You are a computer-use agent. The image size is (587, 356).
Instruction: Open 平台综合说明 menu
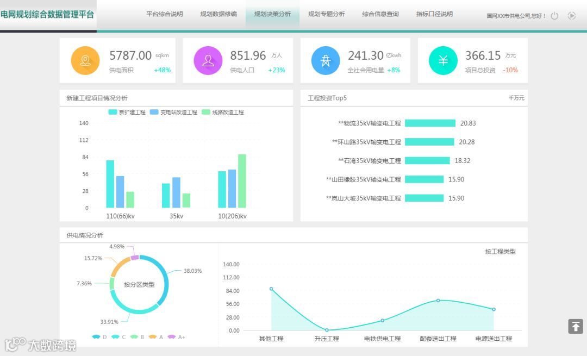point(165,14)
